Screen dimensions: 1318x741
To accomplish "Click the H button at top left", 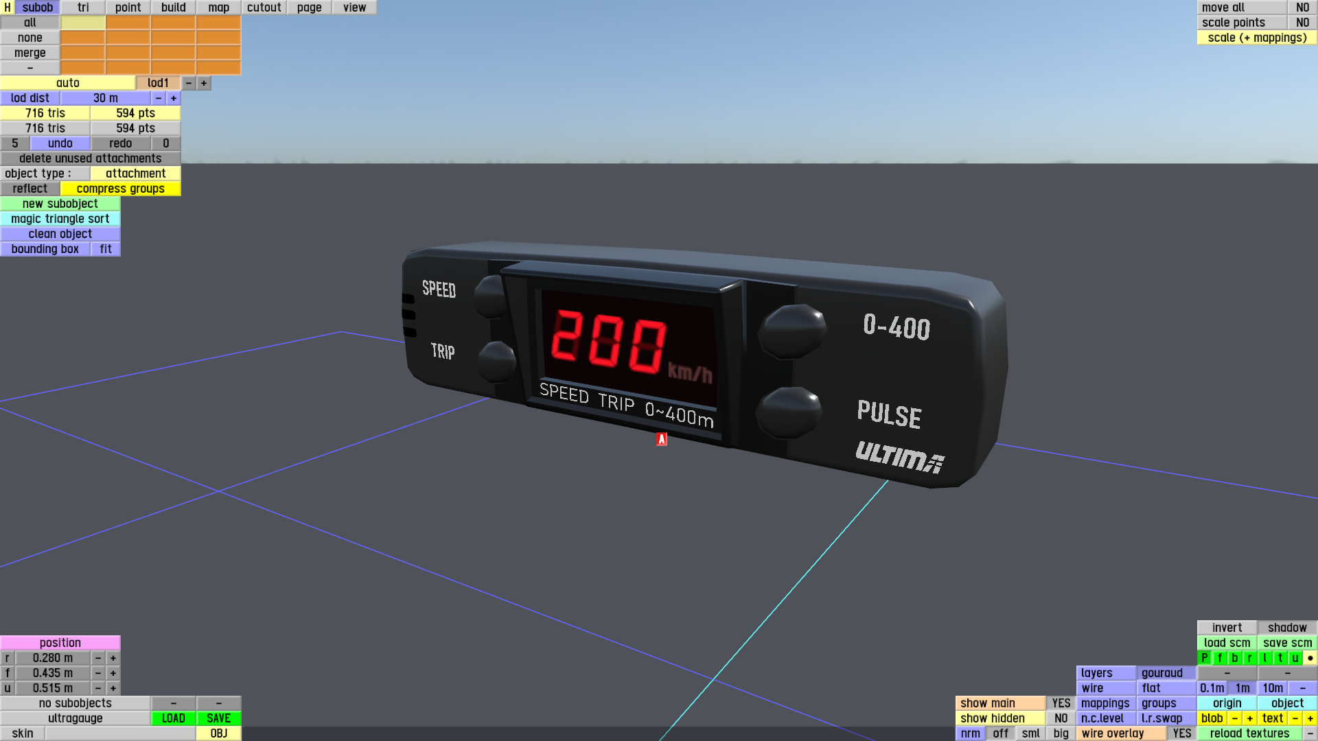I will click(x=8, y=8).
